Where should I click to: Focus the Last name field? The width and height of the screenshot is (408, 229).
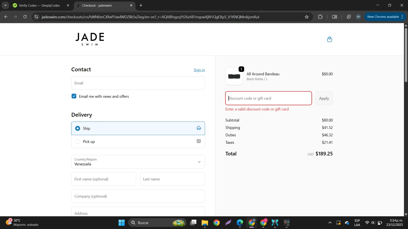[x=172, y=179]
